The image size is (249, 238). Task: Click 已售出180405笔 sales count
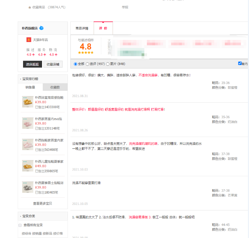pyautogui.click(x=46, y=193)
